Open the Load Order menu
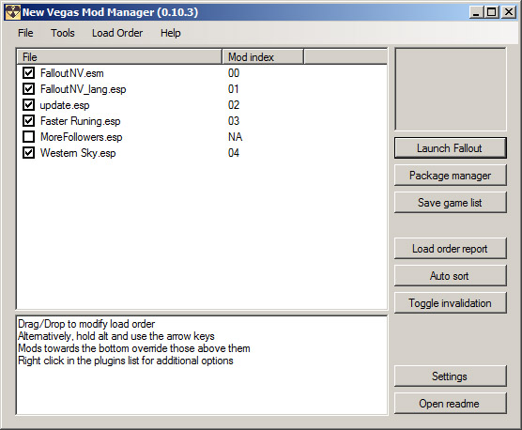Screen dimensions: 522x430 117,33
